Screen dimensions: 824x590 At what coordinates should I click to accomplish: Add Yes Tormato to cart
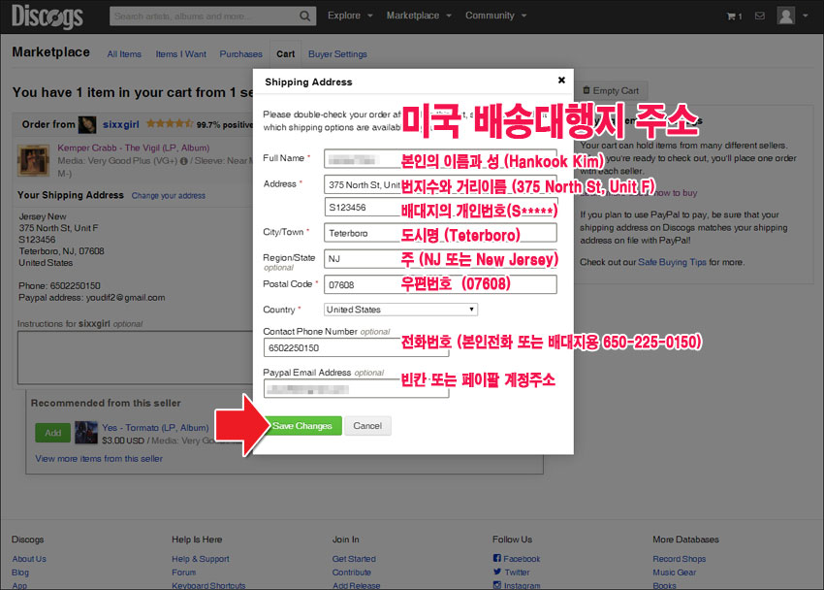click(52, 433)
